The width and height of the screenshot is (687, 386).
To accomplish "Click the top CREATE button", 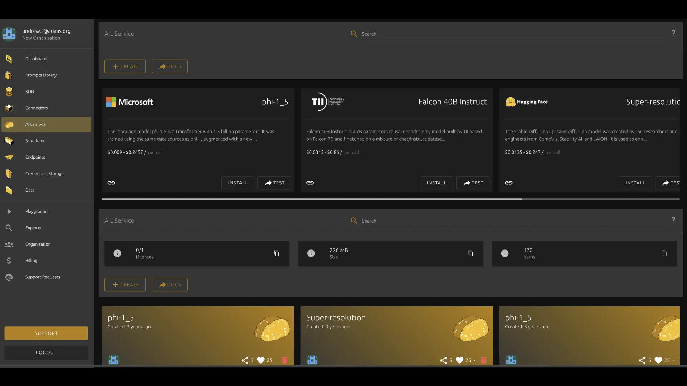I will click(125, 66).
